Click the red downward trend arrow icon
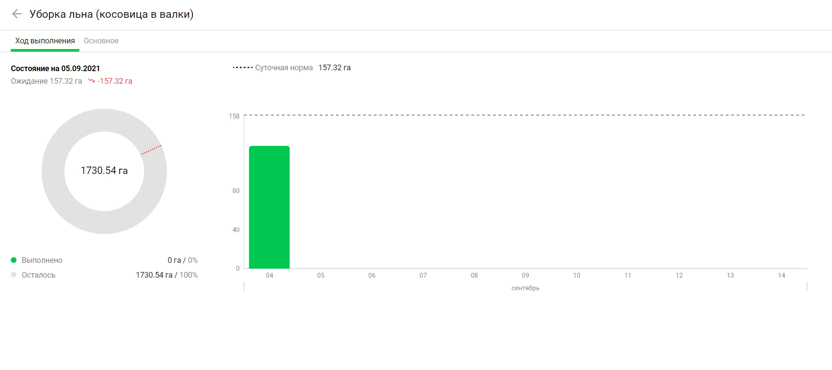The height and width of the screenshot is (370, 832). coord(91,81)
